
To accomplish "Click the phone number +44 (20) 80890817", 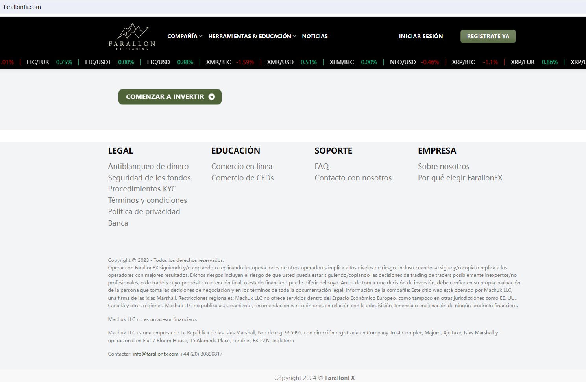I will [201, 354].
